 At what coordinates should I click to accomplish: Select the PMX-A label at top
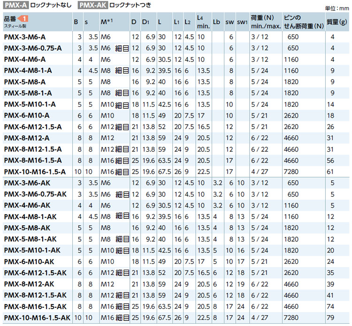point(15,5)
